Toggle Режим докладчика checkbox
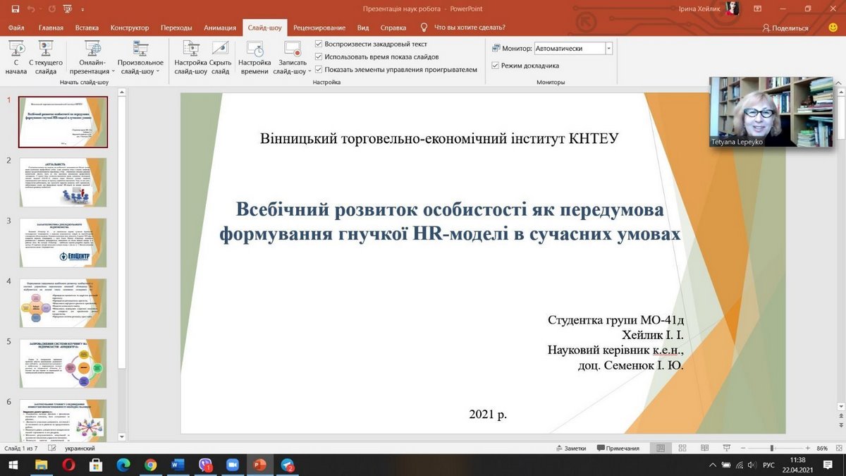Viewport: 846px width, 476px height. point(496,66)
